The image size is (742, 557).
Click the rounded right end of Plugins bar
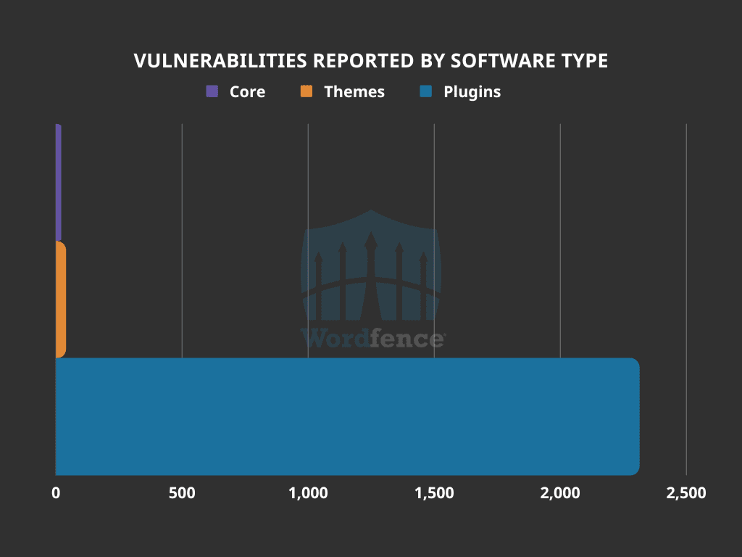[x=634, y=416]
